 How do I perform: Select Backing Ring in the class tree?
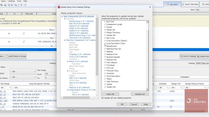[x=81, y=21]
